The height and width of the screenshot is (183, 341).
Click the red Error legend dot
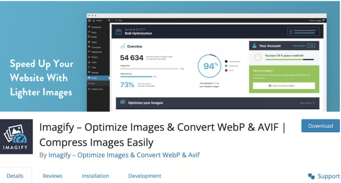pyautogui.click(x=226, y=70)
